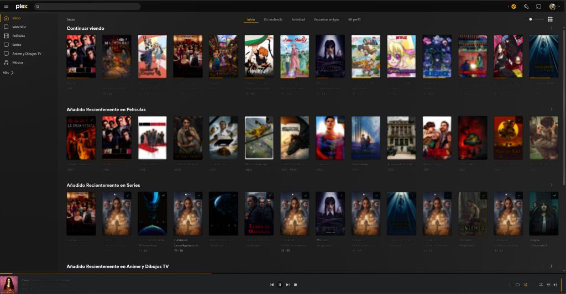
Task: Open the user avatar account menu
Action: pyautogui.click(x=552, y=7)
